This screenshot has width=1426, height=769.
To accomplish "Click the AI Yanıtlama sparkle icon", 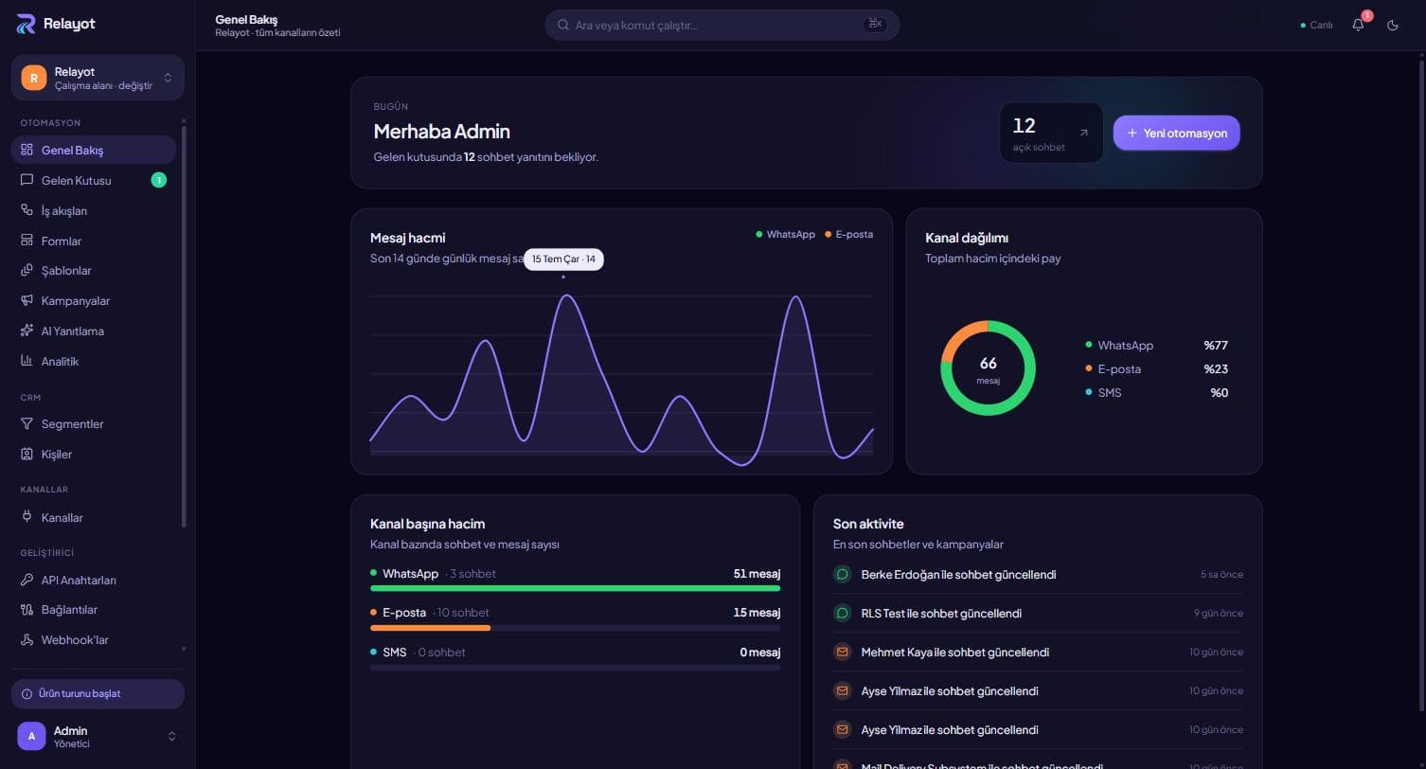I will point(27,331).
